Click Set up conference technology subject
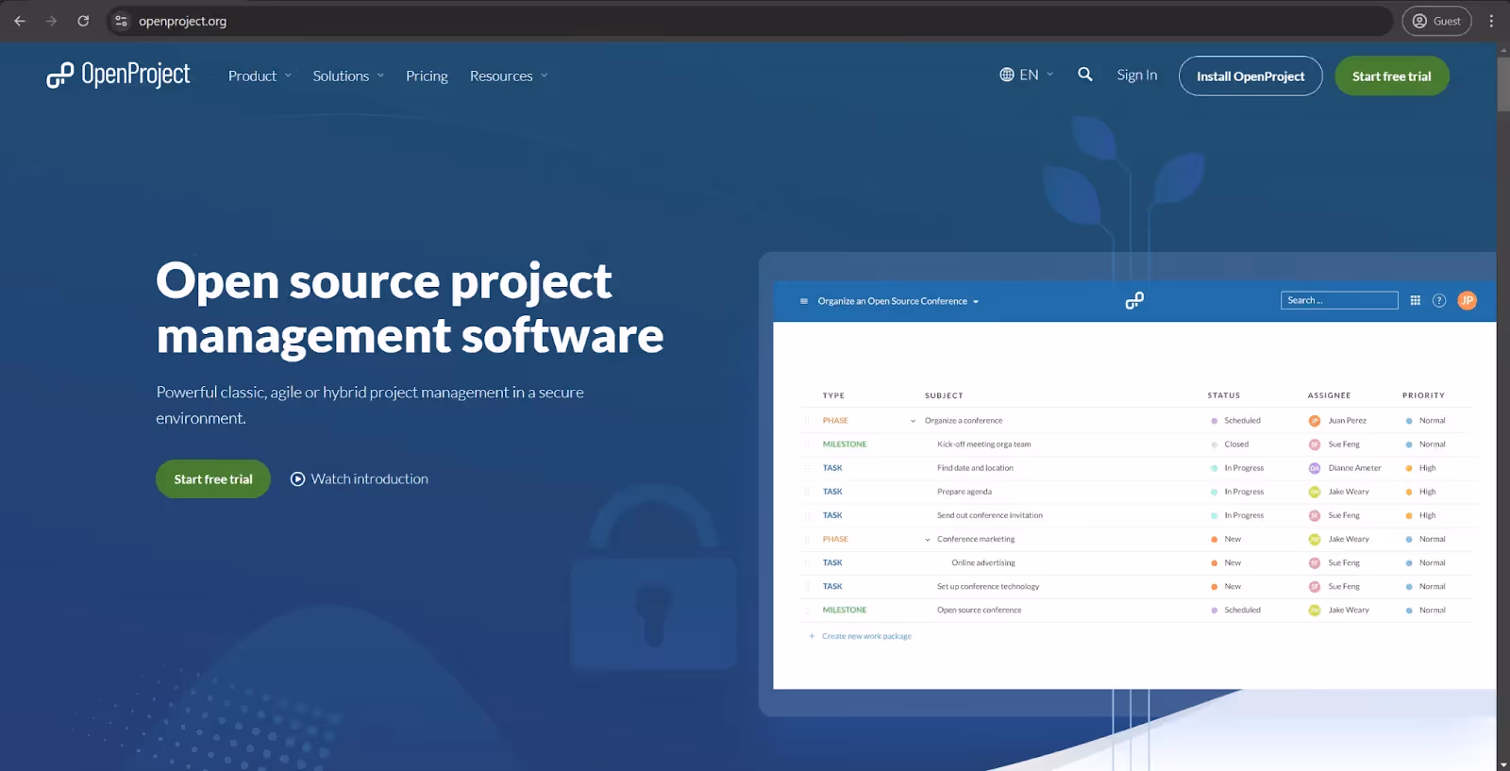The height and width of the screenshot is (771, 1510). [987, 586]
